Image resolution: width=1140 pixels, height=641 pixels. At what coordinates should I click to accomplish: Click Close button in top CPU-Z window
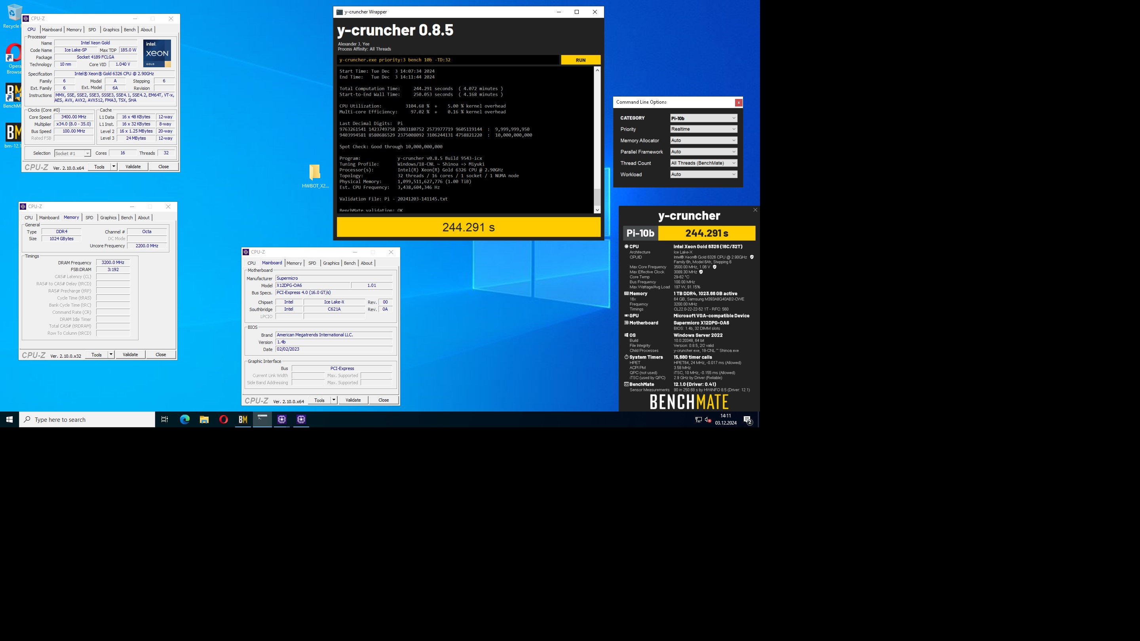click(164, 167)
